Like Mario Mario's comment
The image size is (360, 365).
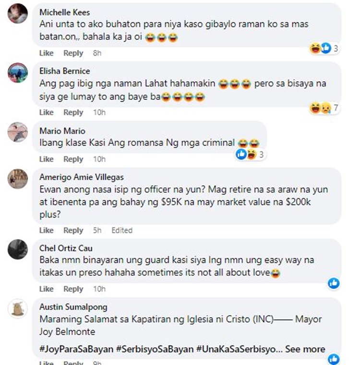click(46, 159)
